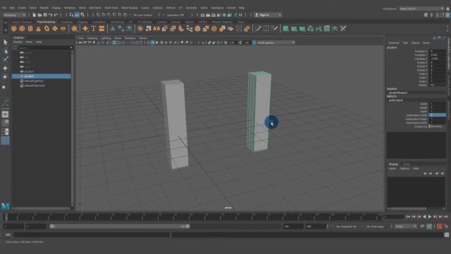Select the arrow Select tool in Tool Box
The image size is (451, 254).
pyautogui.click(x=5, y=42)
